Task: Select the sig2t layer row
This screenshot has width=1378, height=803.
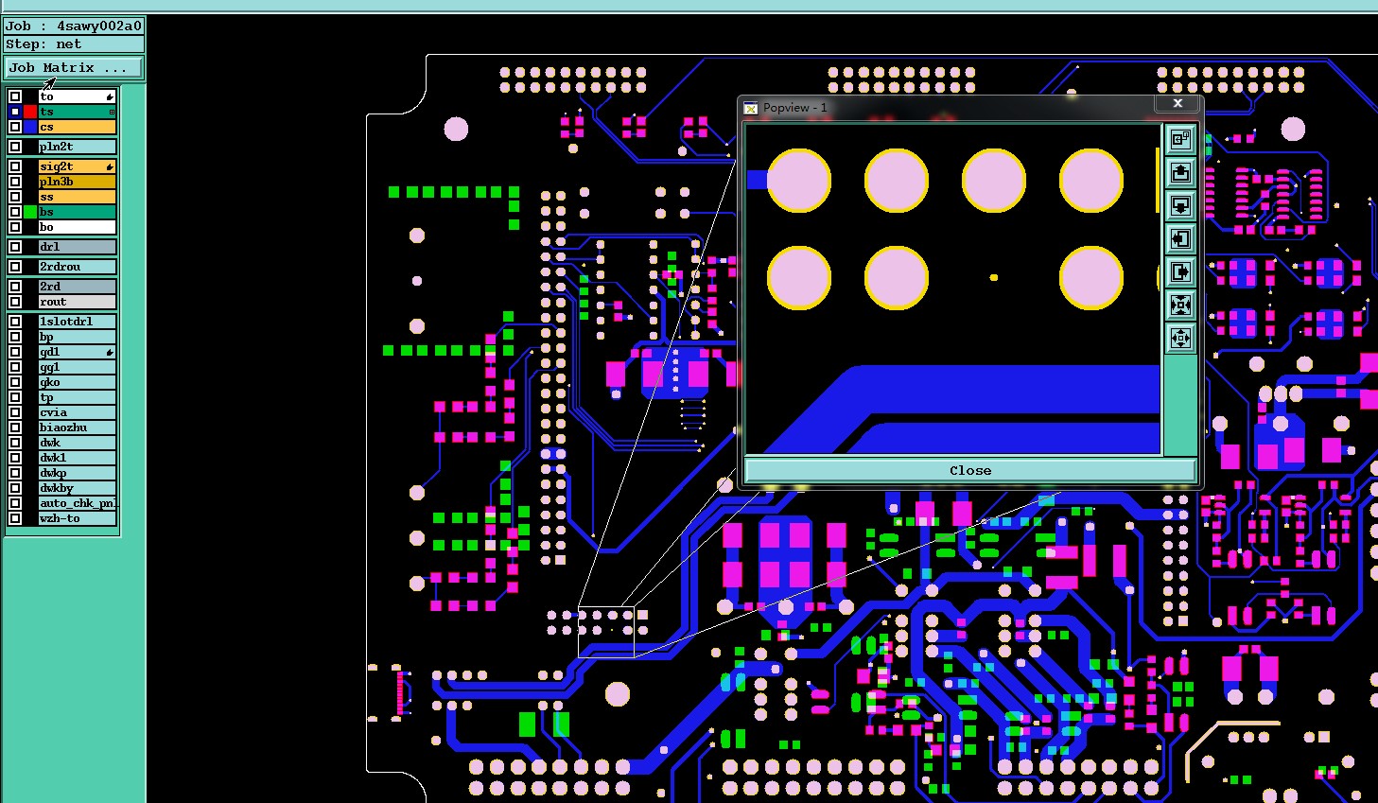Action: [78, 166]
